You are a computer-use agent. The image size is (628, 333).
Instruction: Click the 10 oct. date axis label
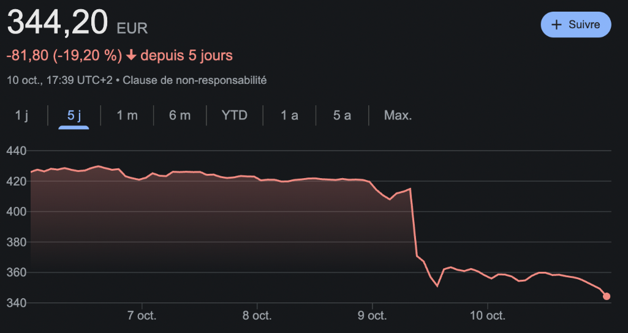pos(487,316)
